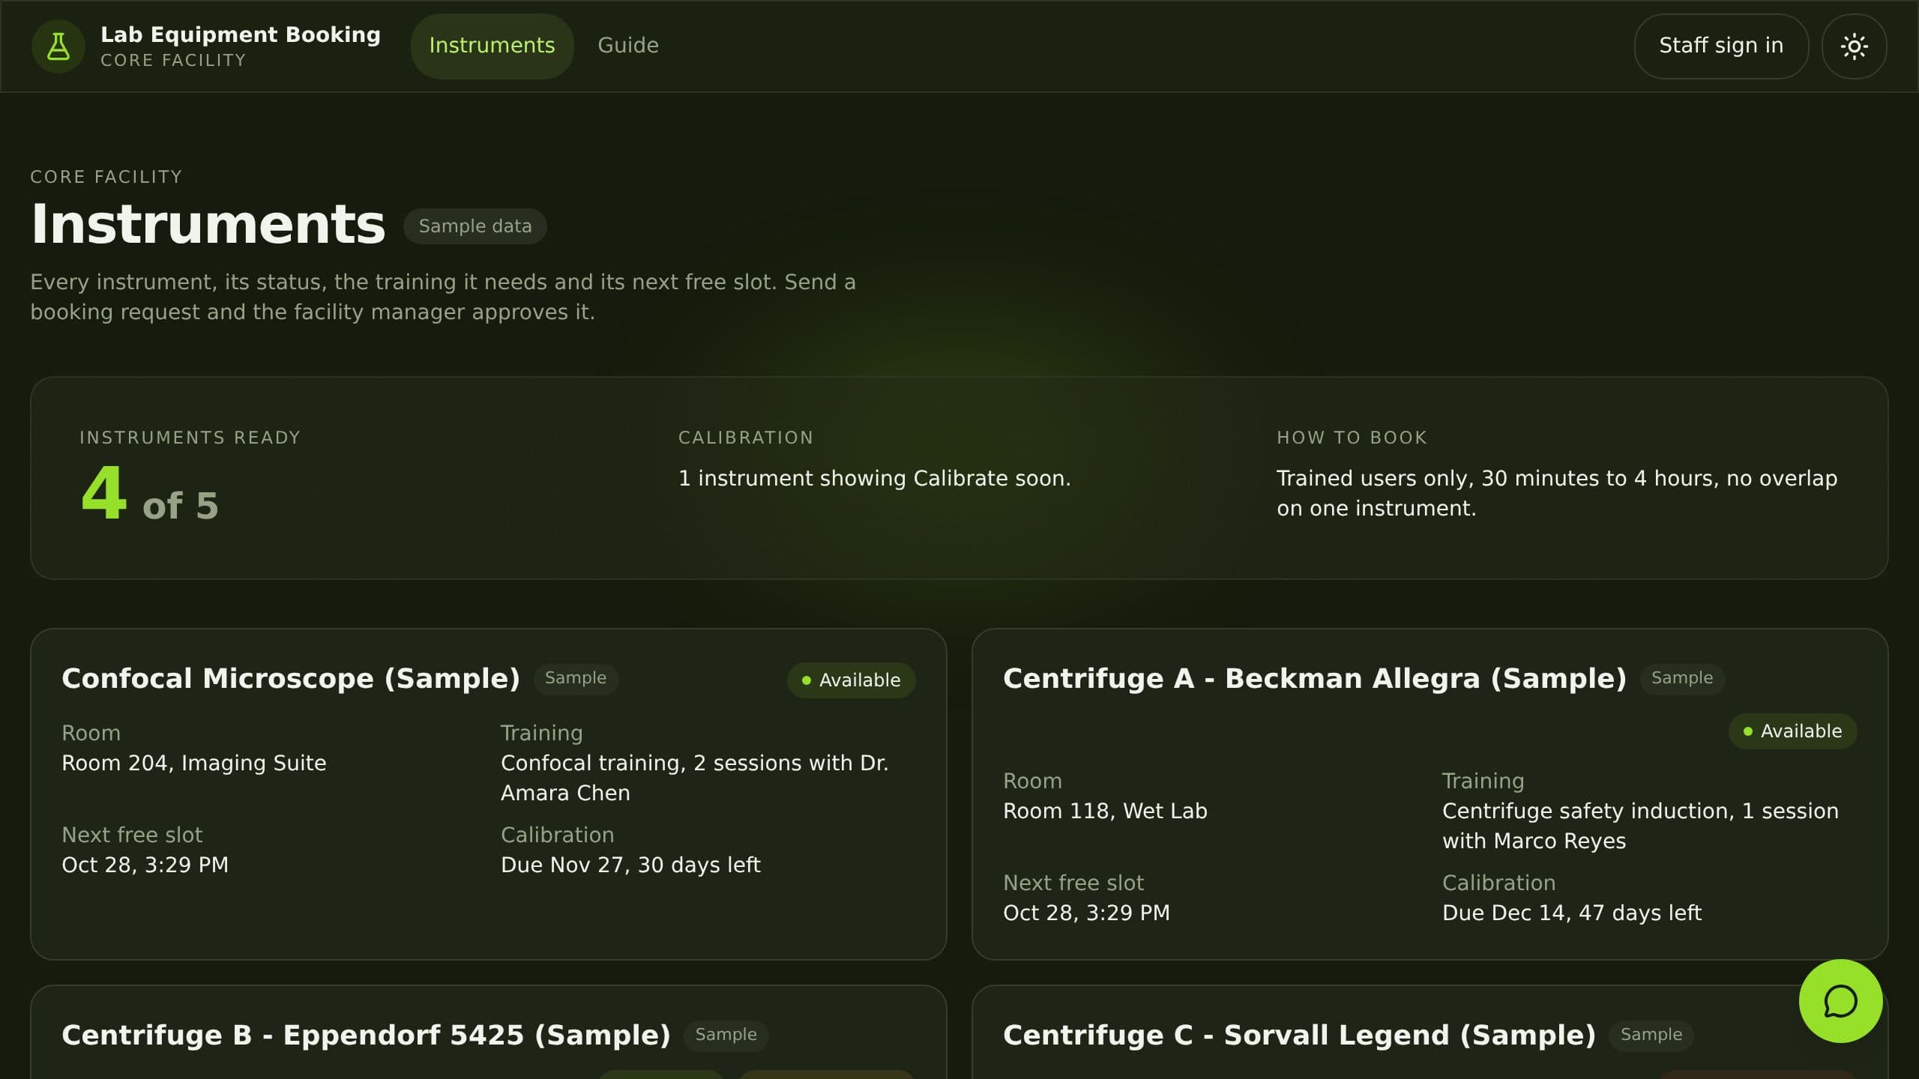
Task: Click the Confocal training with Dr. Amara Chen text
Action: (694, 778)
